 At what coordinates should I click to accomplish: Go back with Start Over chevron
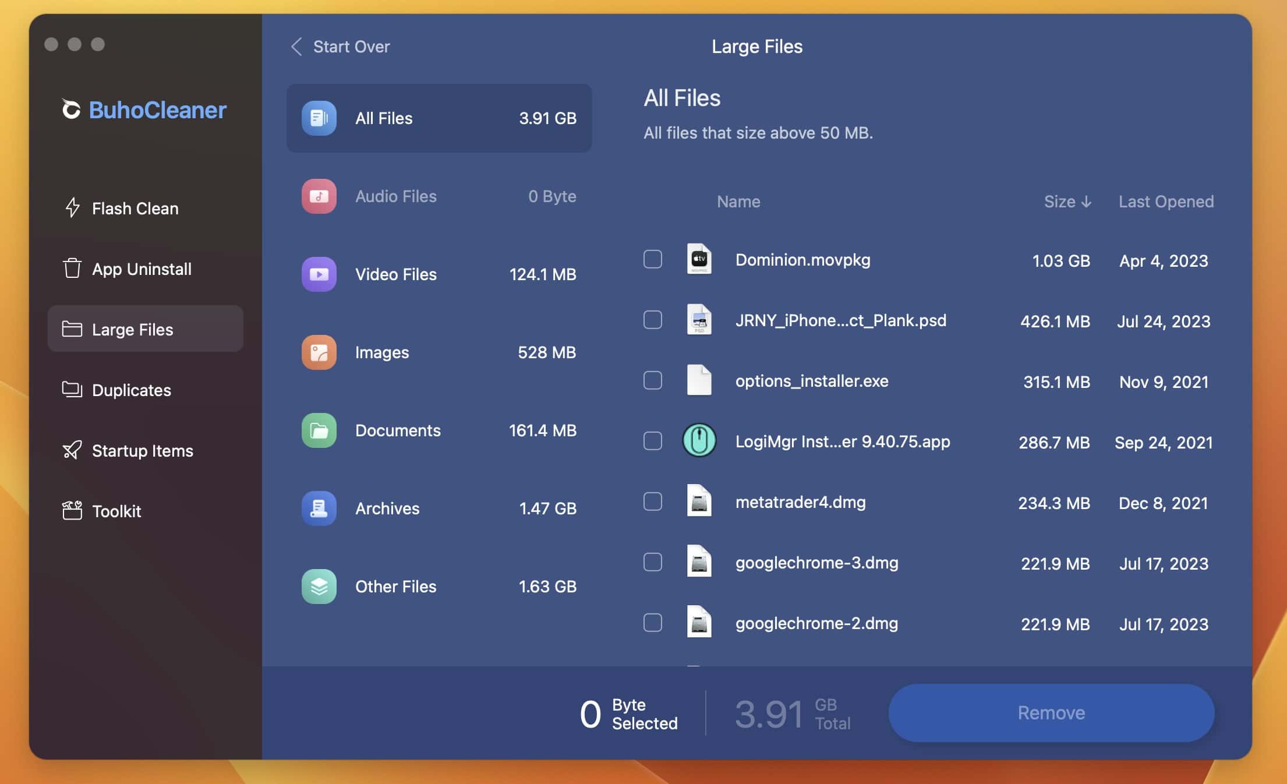tap(296, 47)
